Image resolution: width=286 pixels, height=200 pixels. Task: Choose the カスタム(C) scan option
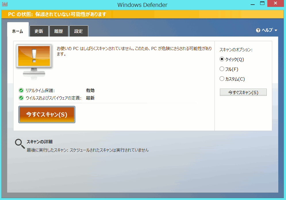222,79
